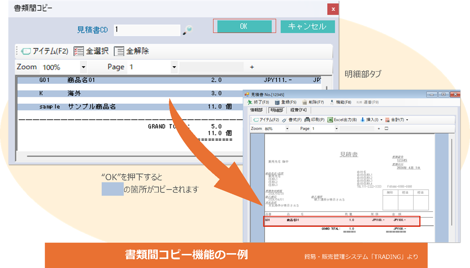The height and width of the screenshot is (268, 470).
Task: Open the Zoom 100% dropdown in the copy dialog
Action: point(84,67)
